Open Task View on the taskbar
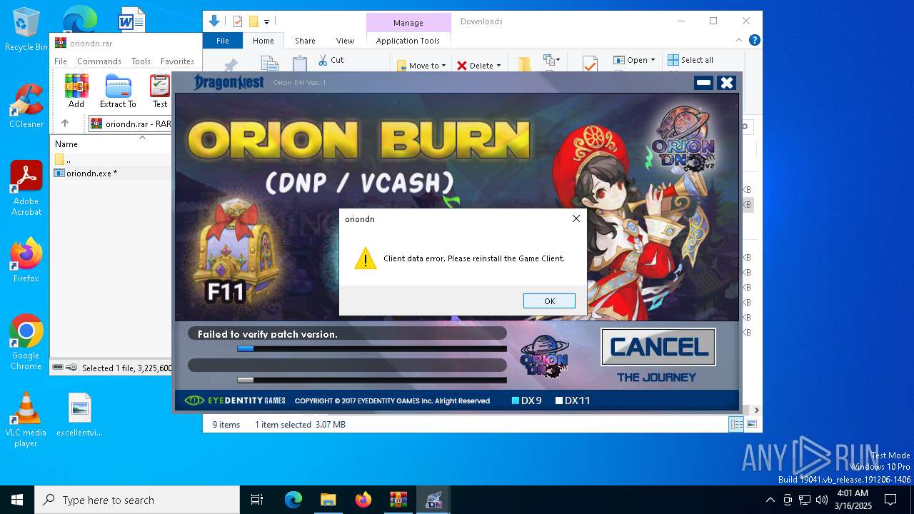 pos(257,500)
